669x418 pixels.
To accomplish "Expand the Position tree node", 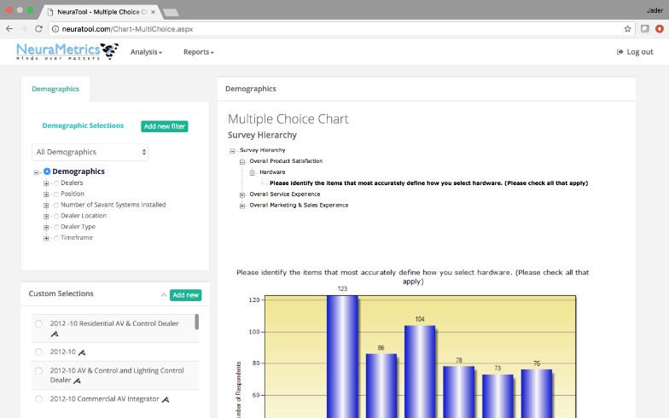I will [x=46, y=194].
